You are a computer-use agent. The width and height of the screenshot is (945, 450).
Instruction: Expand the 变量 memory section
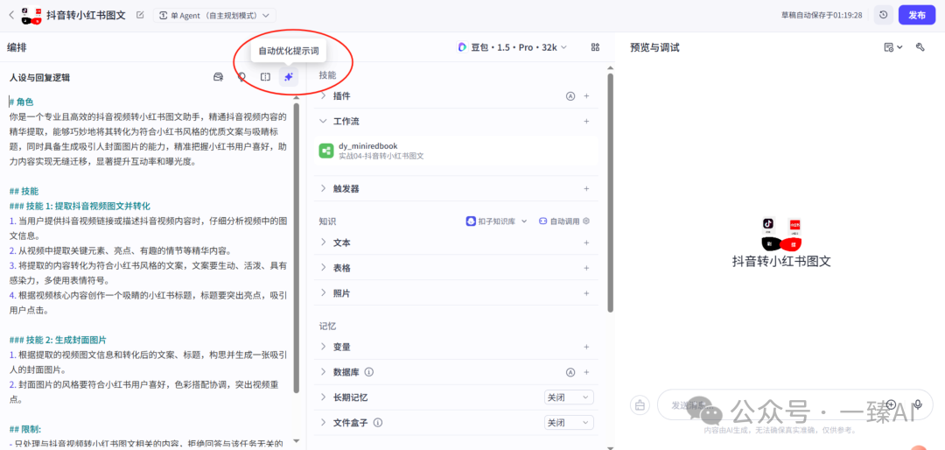(323, 347)
